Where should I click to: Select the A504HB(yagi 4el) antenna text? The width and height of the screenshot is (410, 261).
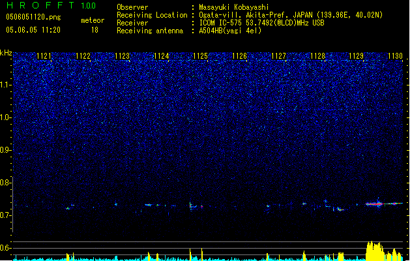[230, 31]
